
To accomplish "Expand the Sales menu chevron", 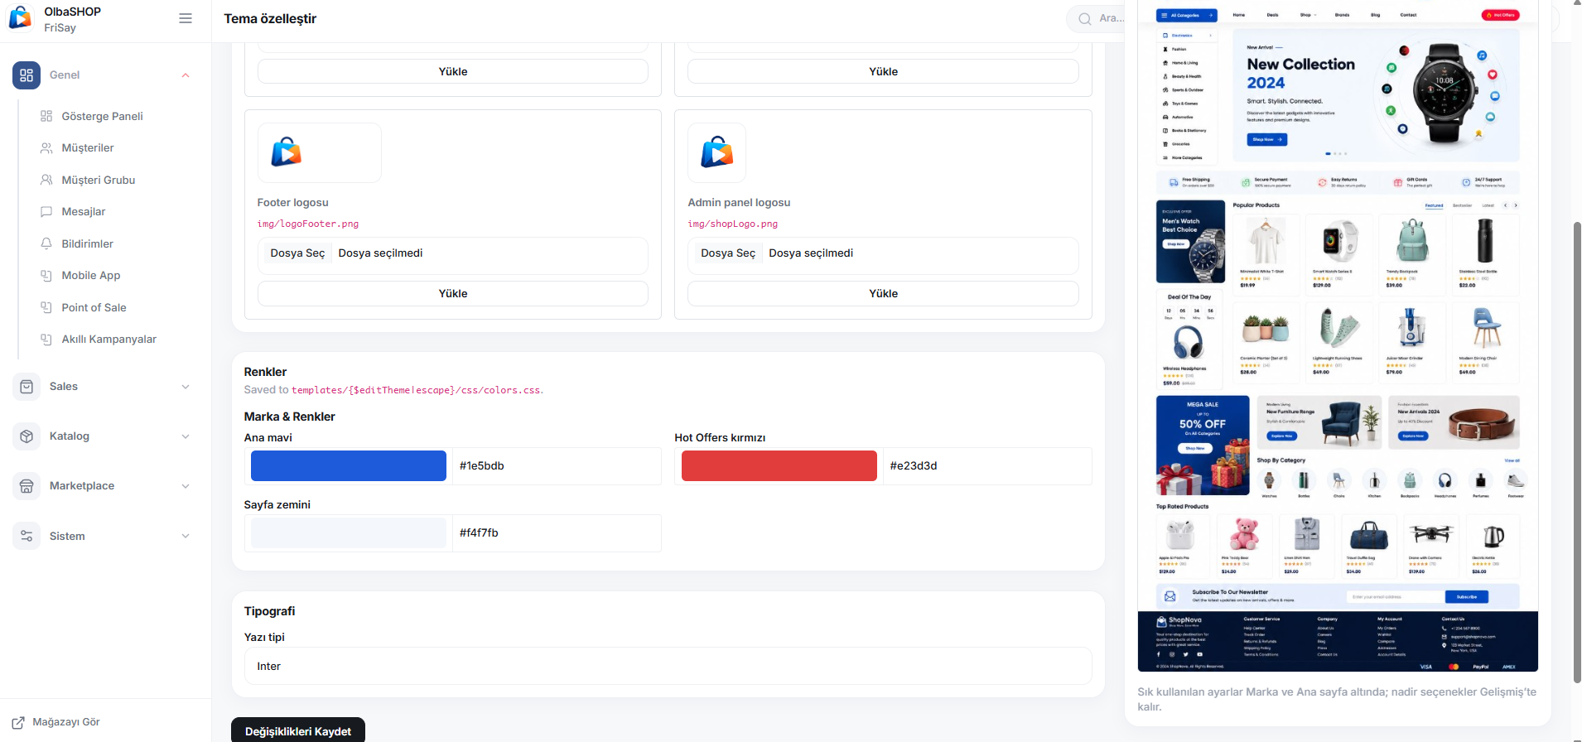I will 186,387.
